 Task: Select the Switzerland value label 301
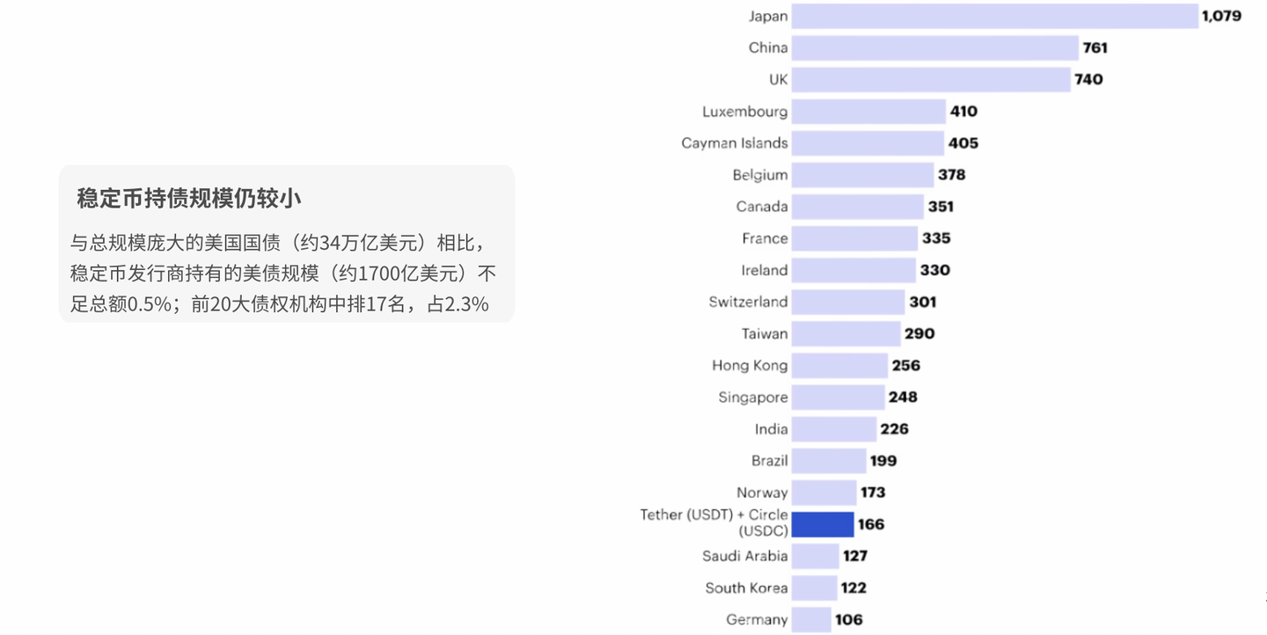(922, 302)
